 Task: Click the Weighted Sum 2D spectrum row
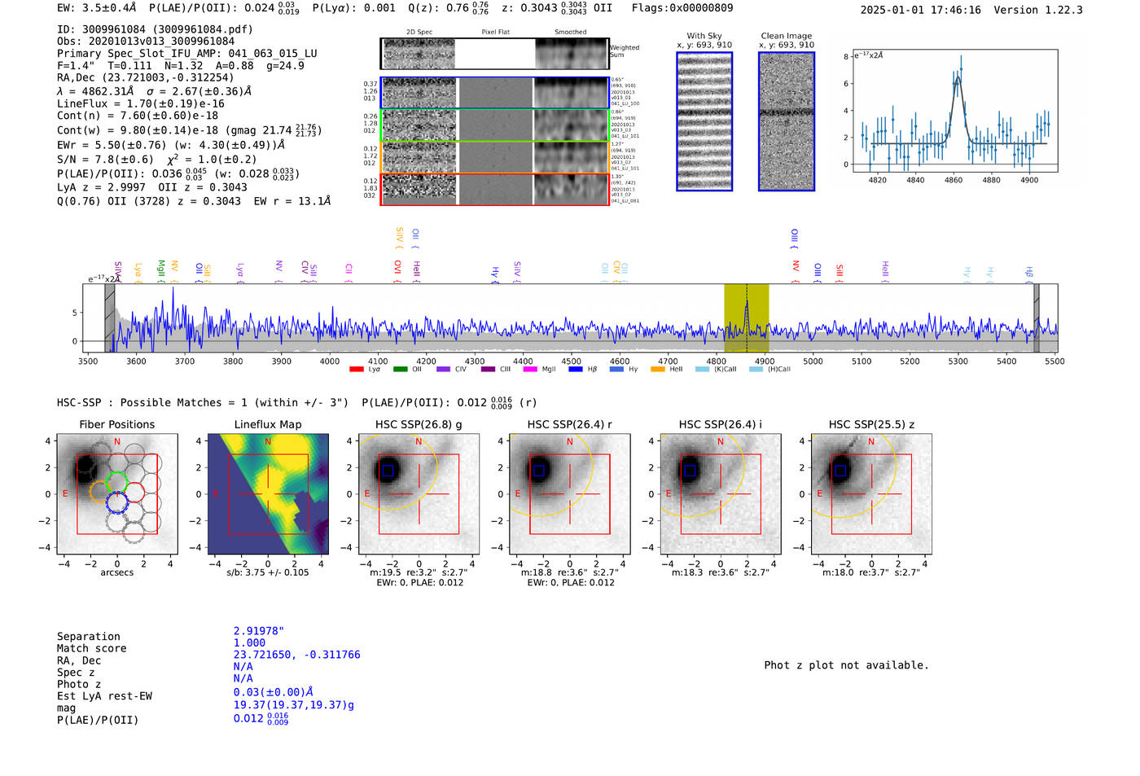pos(494,54)
